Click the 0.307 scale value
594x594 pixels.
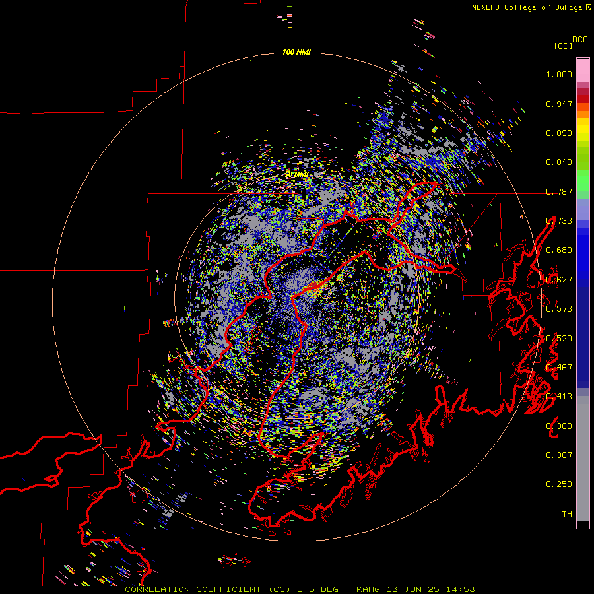click(x=559, y=455)
